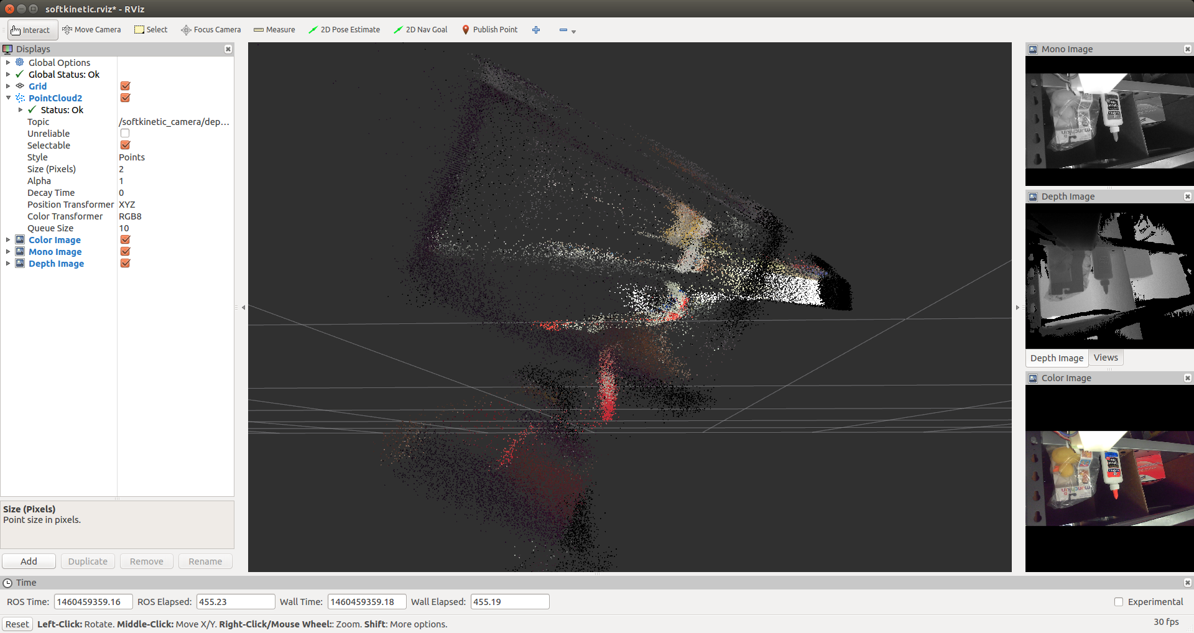Image resolution: width=1194 pixels, height=633 pixels.
Task: Enable the Experimental checkbox
Action: click(x=1119, y=602)
